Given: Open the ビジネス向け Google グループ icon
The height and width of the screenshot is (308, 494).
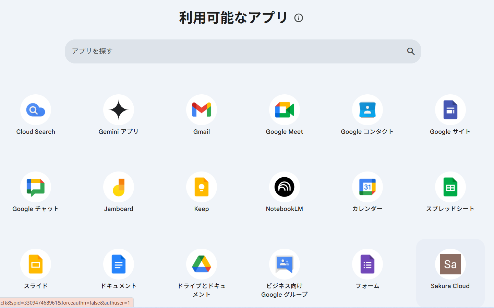Looking at the screenshot, I should (x=285, y=264).
